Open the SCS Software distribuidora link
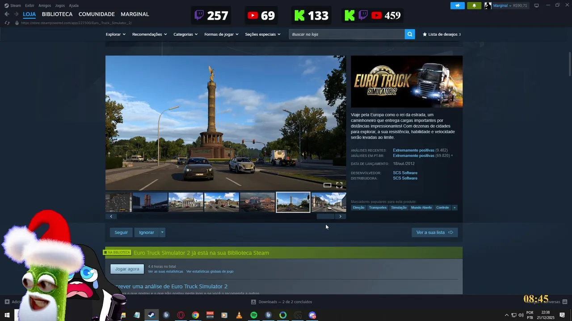The image size is (572, 321). (x=405, y=178)
